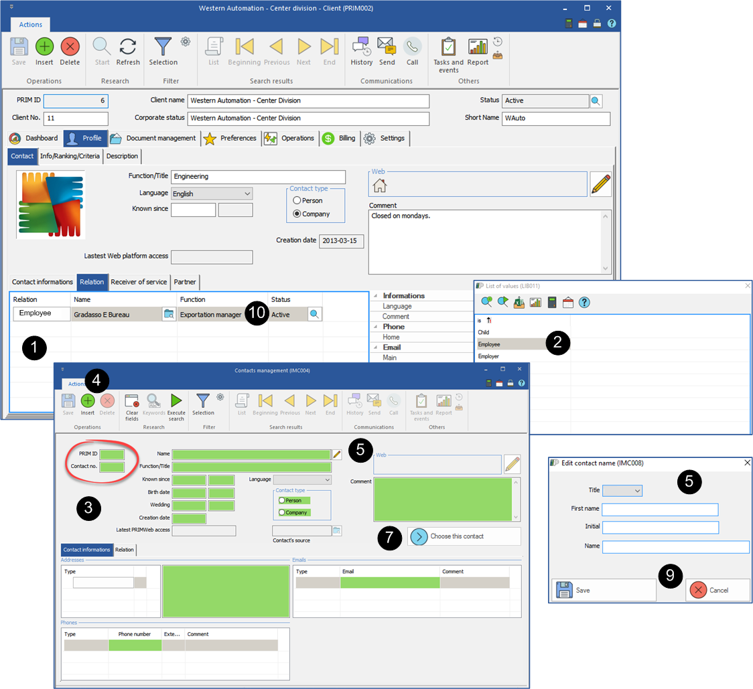This screenshot has height=689, width=753.
Task: Click Cancel in Edit contact name dialog
Action: click(717, 590)
